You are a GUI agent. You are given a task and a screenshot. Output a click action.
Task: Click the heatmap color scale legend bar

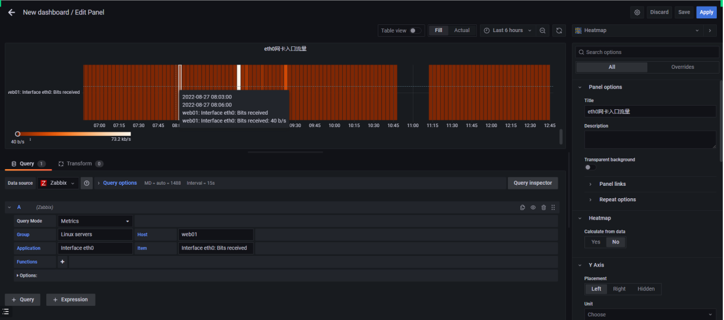74,134
